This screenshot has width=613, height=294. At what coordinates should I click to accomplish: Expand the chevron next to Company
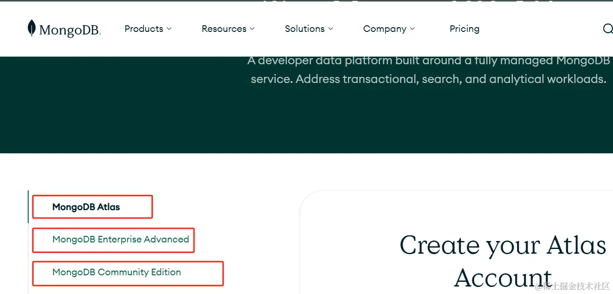(412, 29)
